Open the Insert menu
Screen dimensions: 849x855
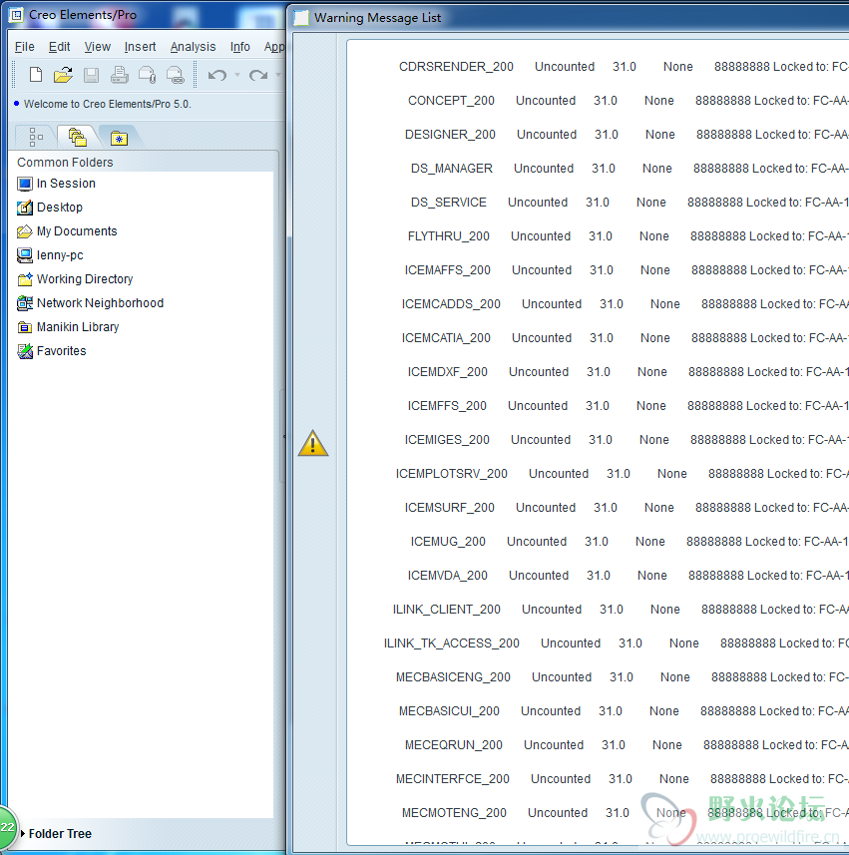pos(140,47)
